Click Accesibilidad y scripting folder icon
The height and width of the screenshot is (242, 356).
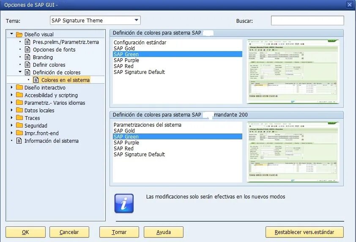[19, 95]
